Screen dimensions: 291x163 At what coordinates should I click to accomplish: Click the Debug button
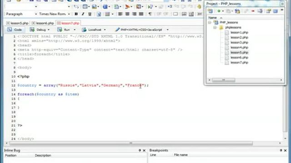point(38,29)
